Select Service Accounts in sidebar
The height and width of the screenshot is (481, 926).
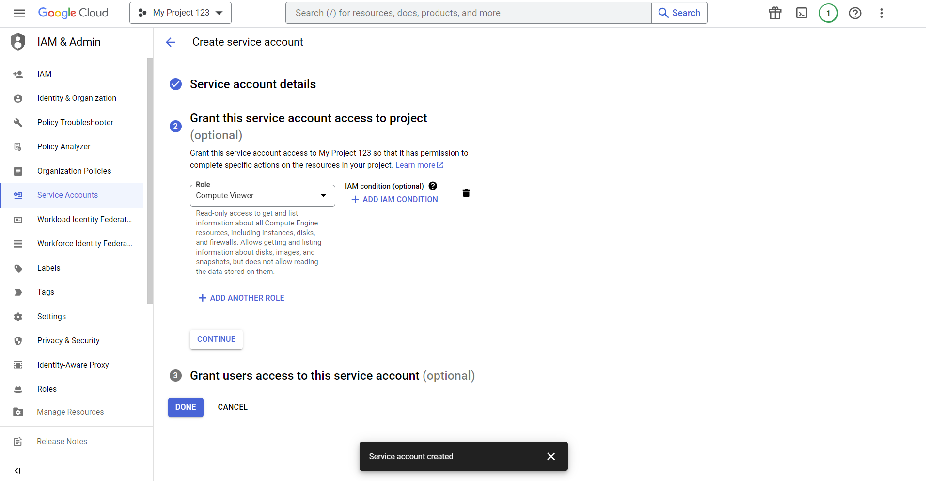(72, 195)
